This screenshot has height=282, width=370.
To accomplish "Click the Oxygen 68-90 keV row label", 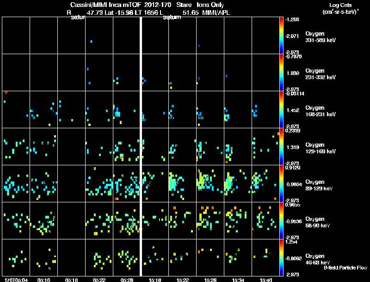I will tap(318, 222).
